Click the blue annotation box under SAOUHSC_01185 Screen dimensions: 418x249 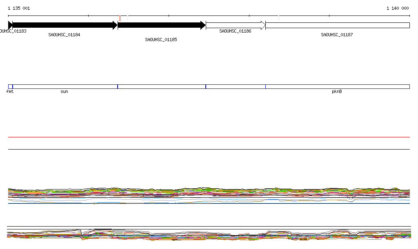click(162, 86)
